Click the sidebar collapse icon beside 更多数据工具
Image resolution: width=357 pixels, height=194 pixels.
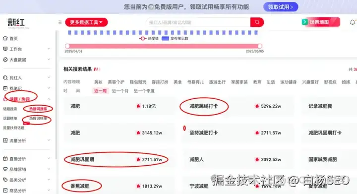(x=60, y=22)
